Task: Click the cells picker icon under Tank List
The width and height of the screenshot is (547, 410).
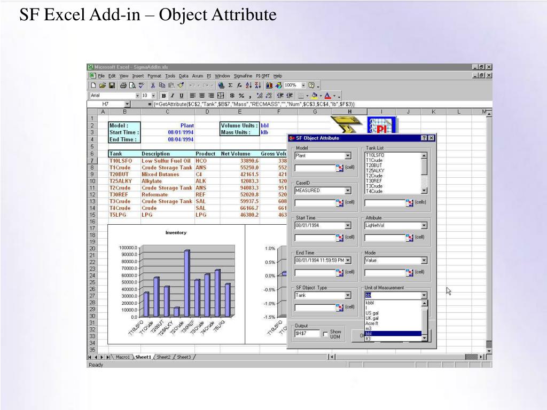Action: (x=409, y=203)
